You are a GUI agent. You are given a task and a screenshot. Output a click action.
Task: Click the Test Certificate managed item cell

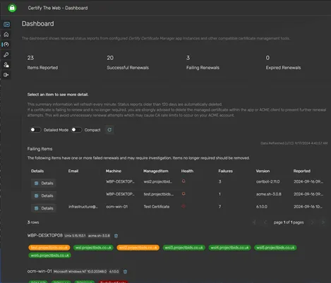click(x=157, y=207)
